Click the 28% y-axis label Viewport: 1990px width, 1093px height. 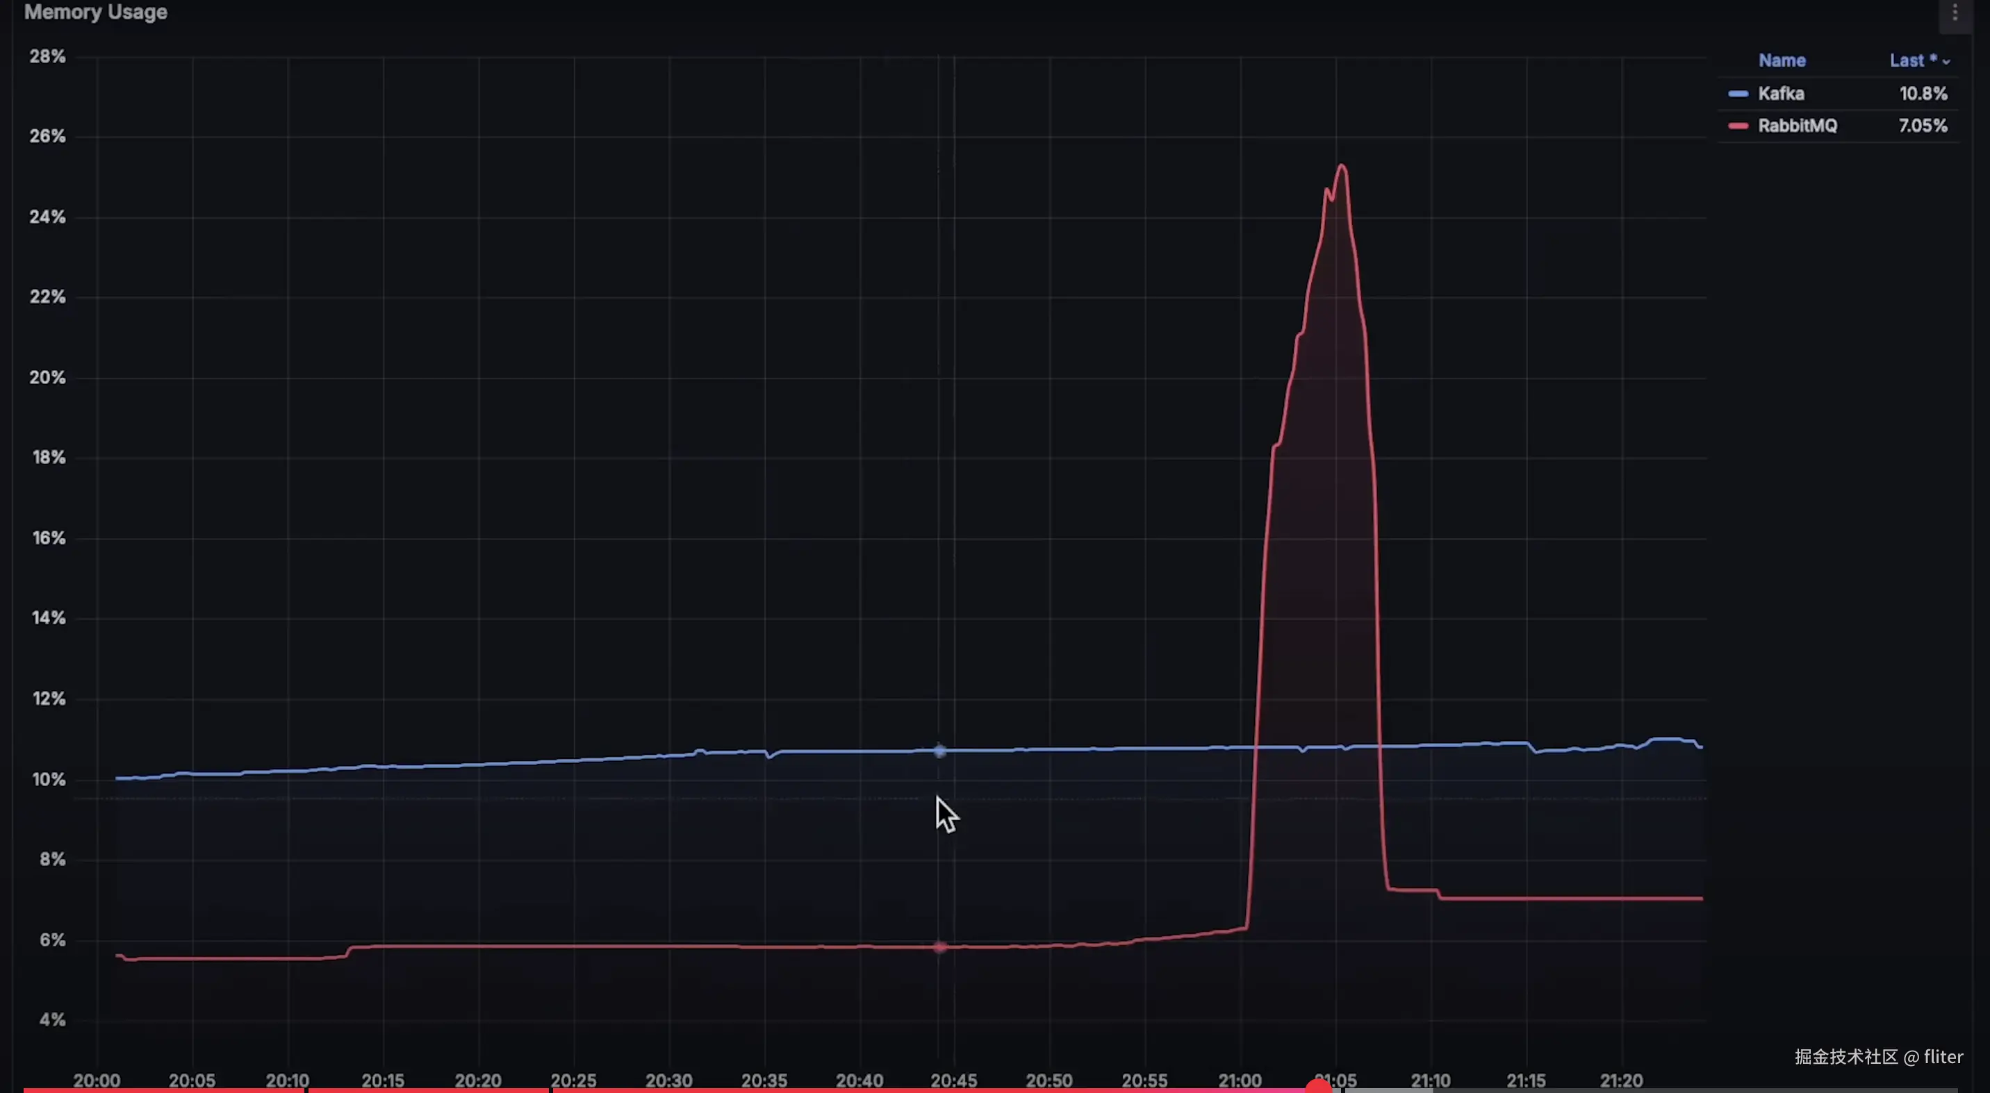click(47, 56)
